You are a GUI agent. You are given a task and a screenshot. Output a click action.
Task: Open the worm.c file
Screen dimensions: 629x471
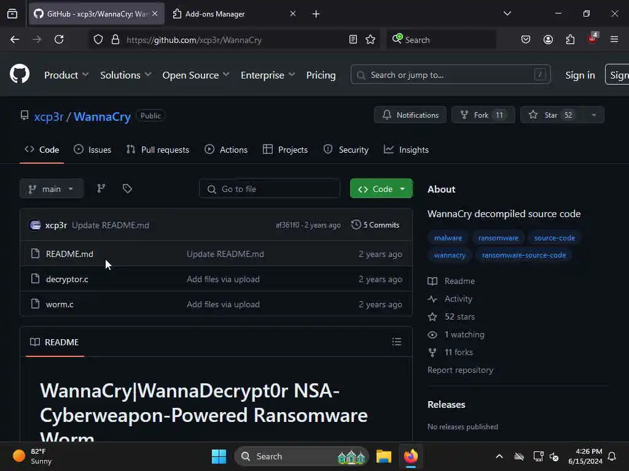coord(60,304)
